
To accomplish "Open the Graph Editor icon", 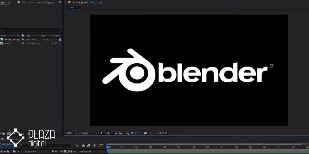I will pyautogui.click(x=101, y=146).
